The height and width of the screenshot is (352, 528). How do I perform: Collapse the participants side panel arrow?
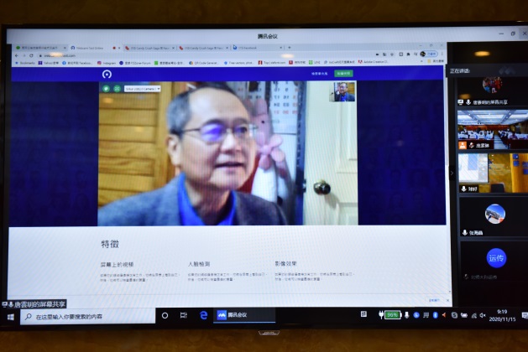[x=452, y=173]
